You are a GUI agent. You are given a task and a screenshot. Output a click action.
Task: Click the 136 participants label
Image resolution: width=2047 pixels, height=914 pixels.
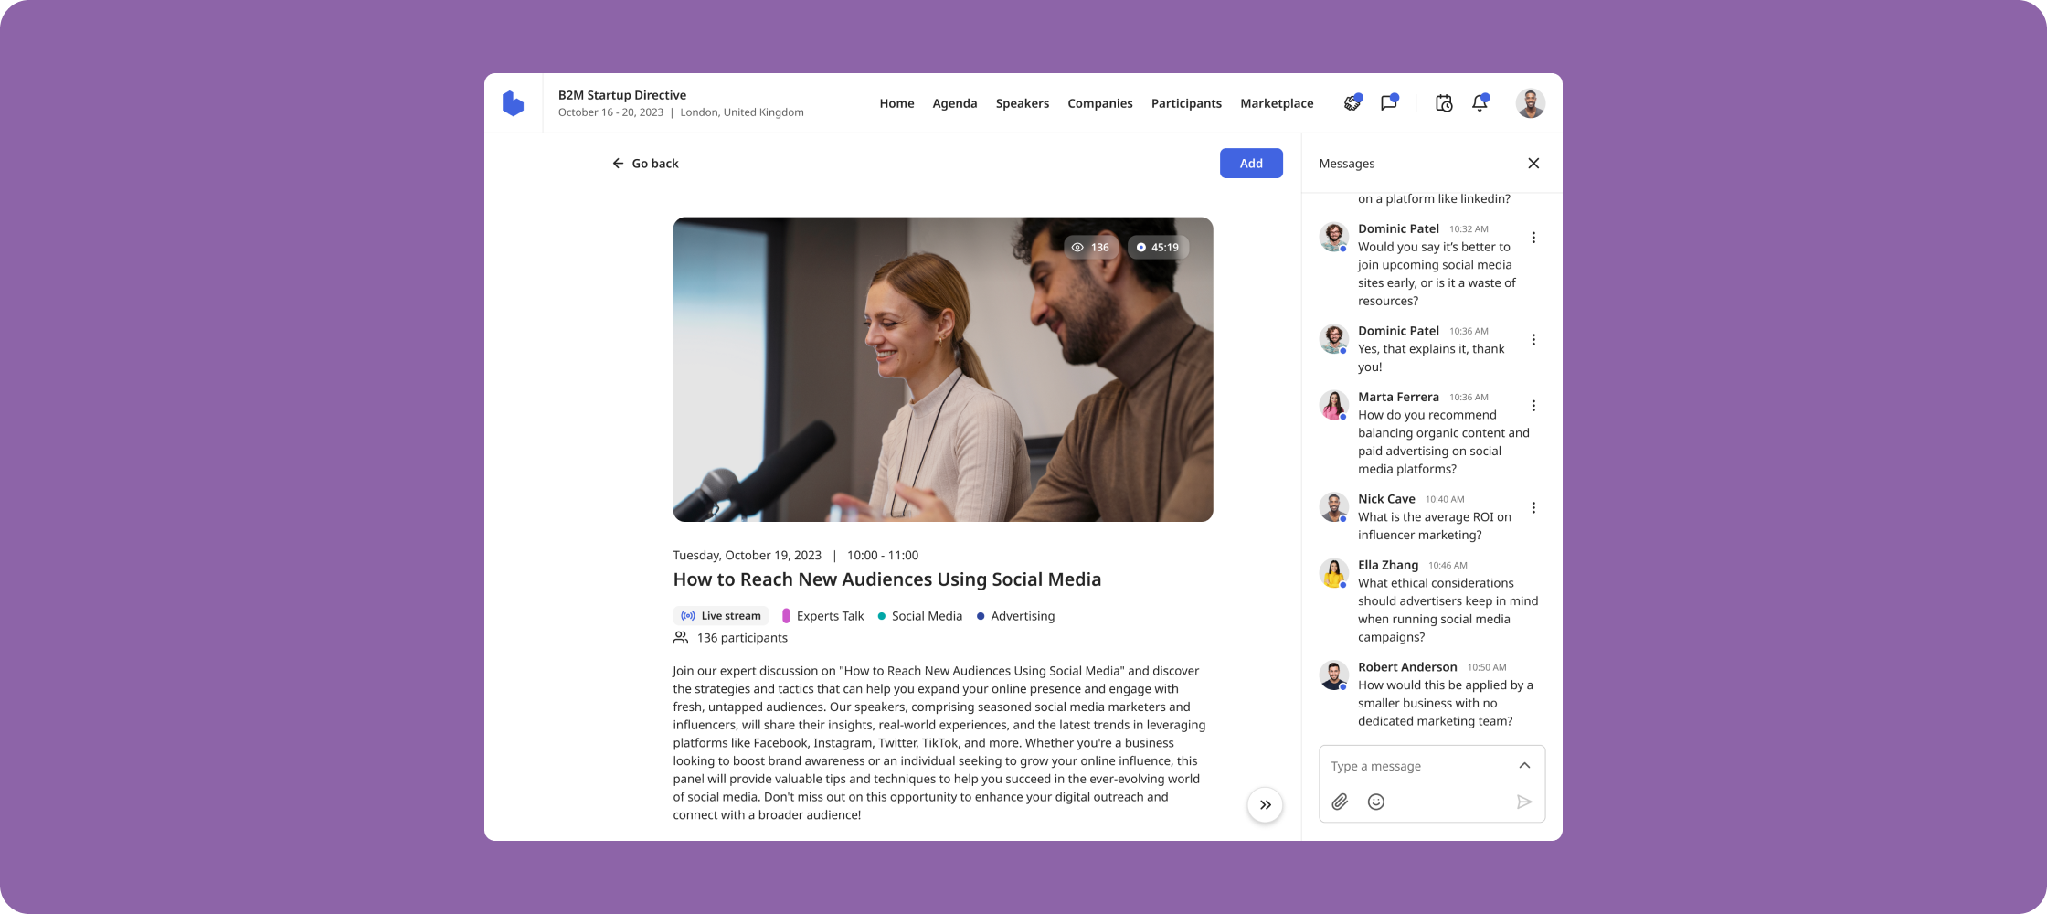pyautogui.click(x=730, y=638)
